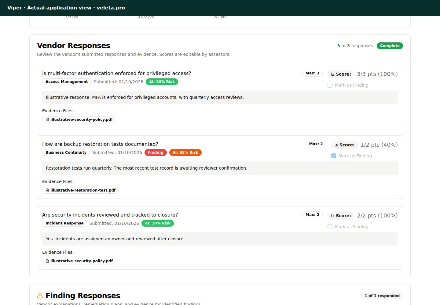Click the chart icon in the MFA Score label
Screen dimensions: 440x305
[333, 74]
